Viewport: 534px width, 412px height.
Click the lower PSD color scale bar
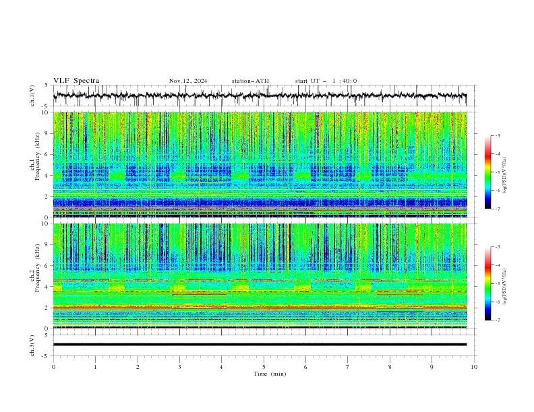(487, 283)
